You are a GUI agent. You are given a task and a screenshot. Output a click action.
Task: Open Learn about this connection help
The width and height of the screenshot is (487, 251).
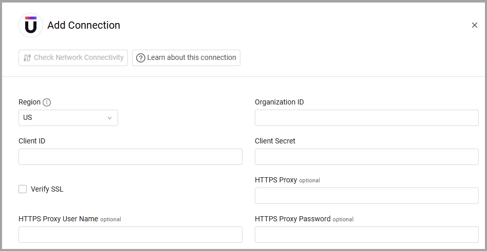[186, 58]
